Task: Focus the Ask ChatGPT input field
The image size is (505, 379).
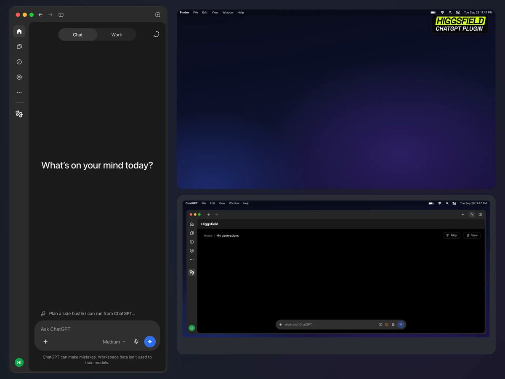Action: pyautogui.click(x=97, y=329)
